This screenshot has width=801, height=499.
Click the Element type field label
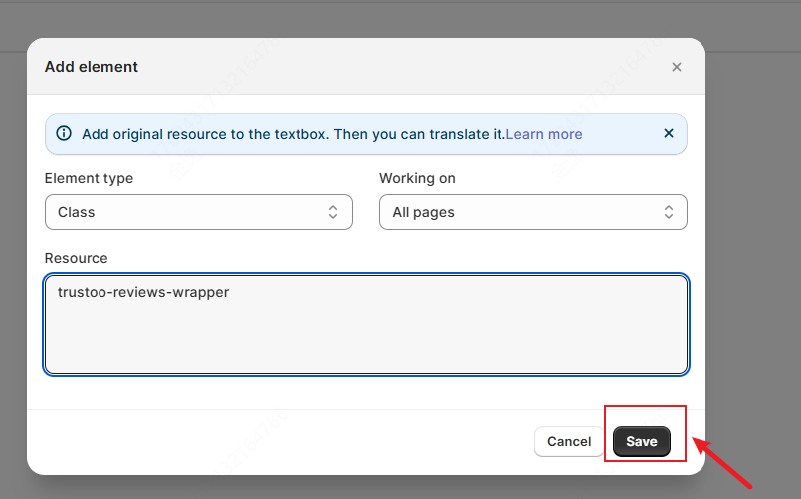pyautogui.click(x=89, y=178)
